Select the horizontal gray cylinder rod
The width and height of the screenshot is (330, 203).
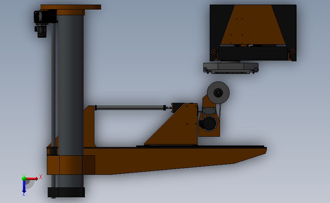pos(130,108)
